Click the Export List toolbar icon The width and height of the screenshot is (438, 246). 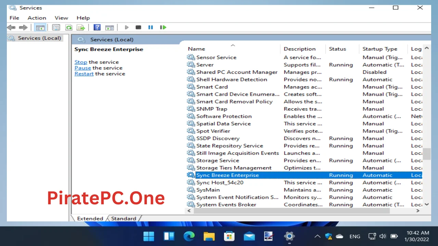[x=81, y=27]
